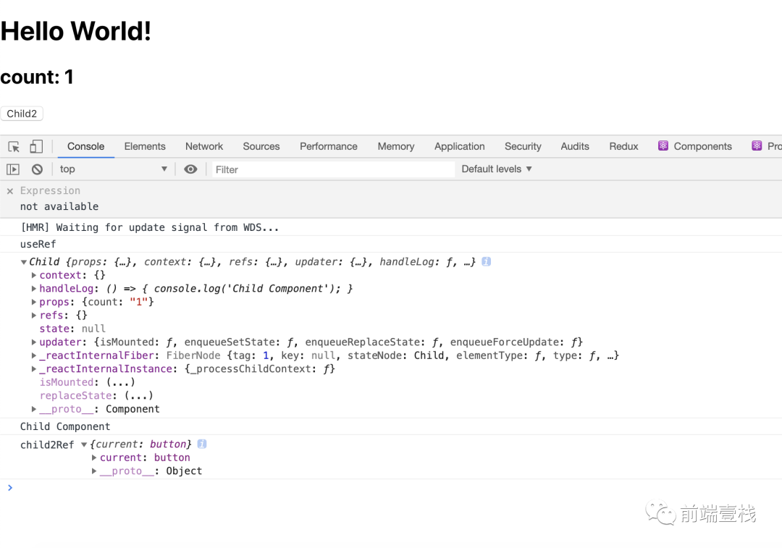
Task: Collapse the Child object tree
Action: coord(23,262)
